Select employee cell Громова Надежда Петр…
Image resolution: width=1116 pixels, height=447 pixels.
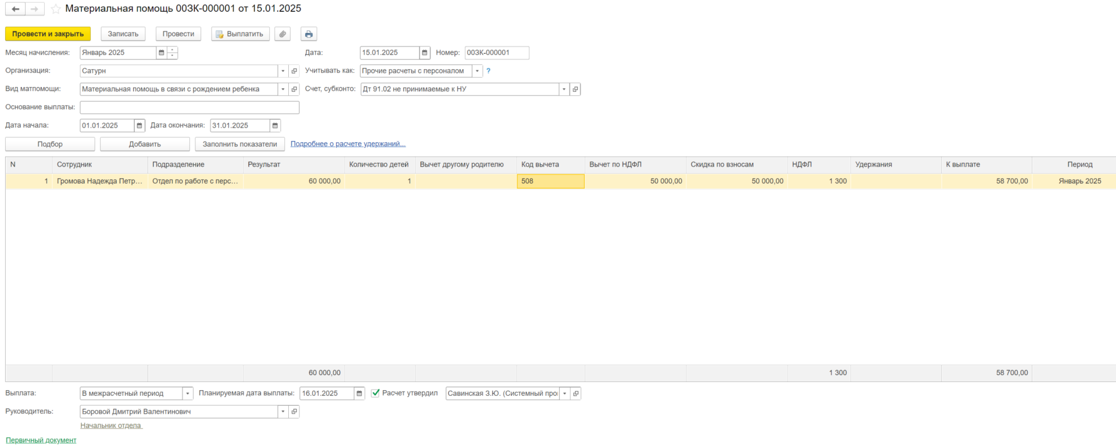tap(100, 181)
